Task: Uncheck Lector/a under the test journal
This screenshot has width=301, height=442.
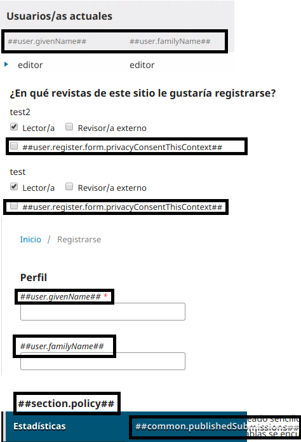Action: pyautogui.click(x=14, y=186)
